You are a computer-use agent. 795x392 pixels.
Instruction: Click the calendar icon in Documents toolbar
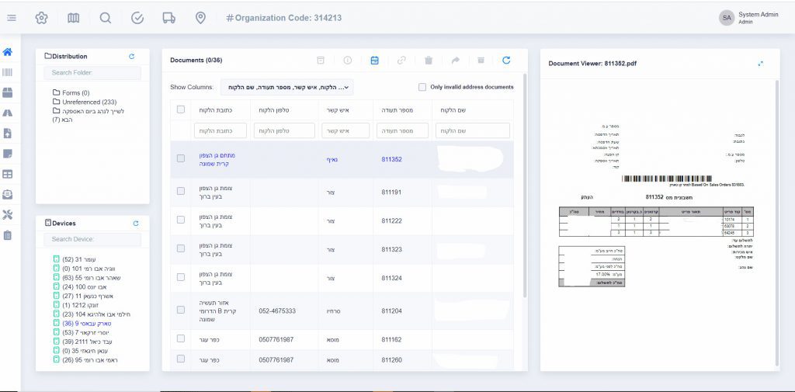[374, 60]
